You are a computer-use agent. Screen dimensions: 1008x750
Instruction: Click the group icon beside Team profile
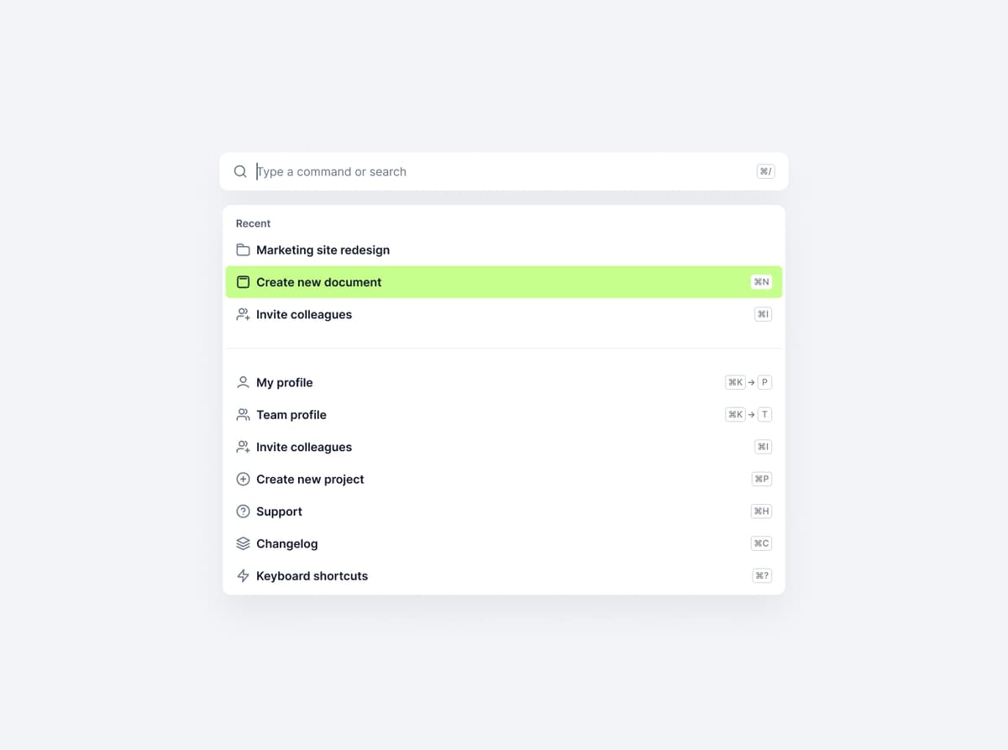pos(243,415)
